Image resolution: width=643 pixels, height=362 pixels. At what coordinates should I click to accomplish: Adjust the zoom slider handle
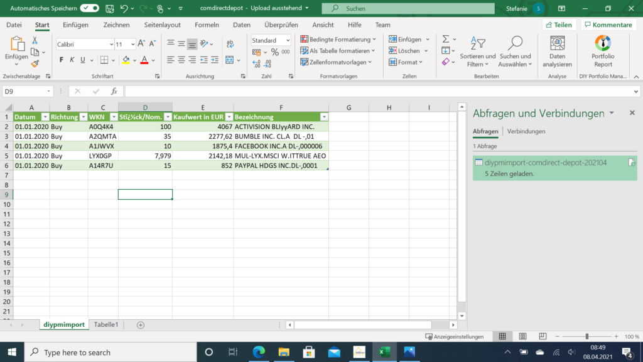coord(587,337)
